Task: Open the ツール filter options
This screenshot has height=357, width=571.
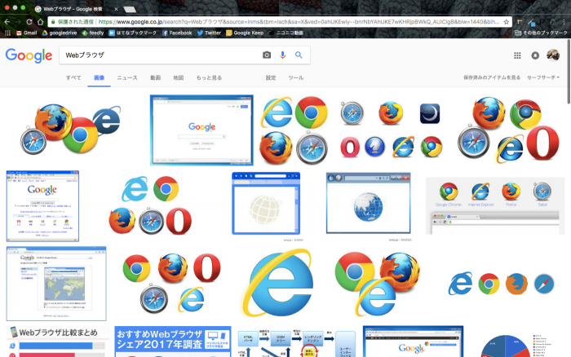Action: [x=296, y=77]
